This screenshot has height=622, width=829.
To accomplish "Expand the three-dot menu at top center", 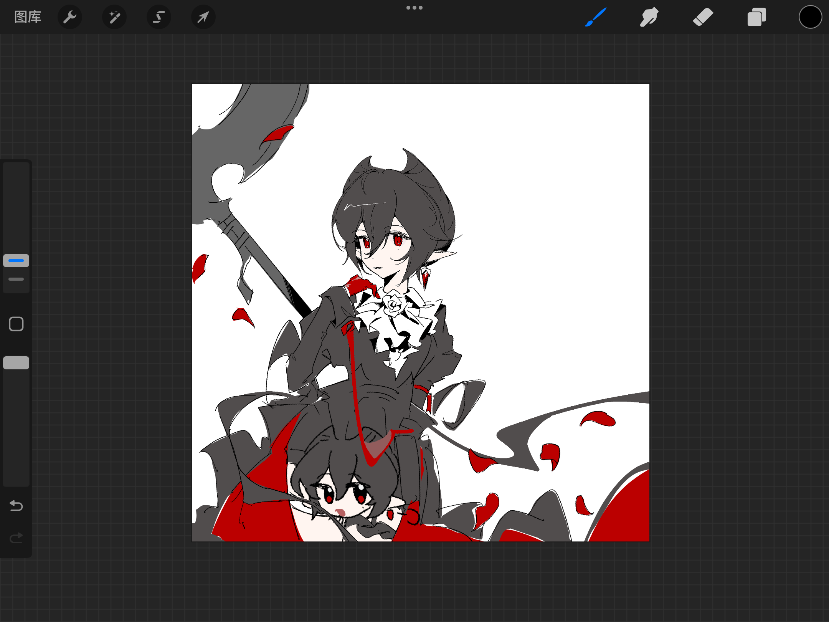I will [x=414, y=8].
